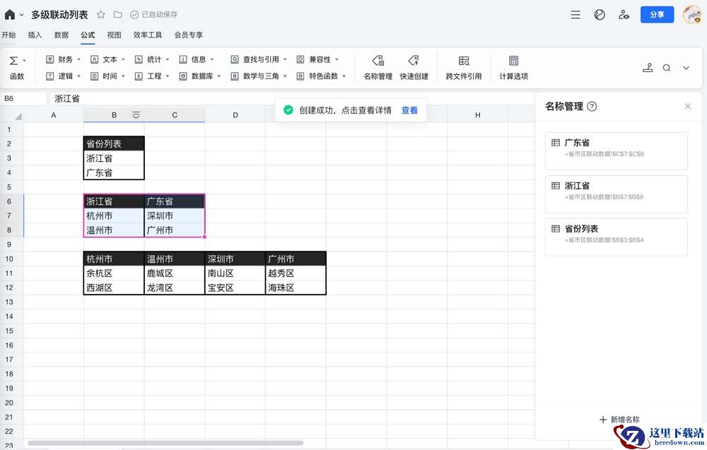This screenshot has height=450, width=707.
Task: Click the 查看 link in the notification
Action: tap(409, 110)
